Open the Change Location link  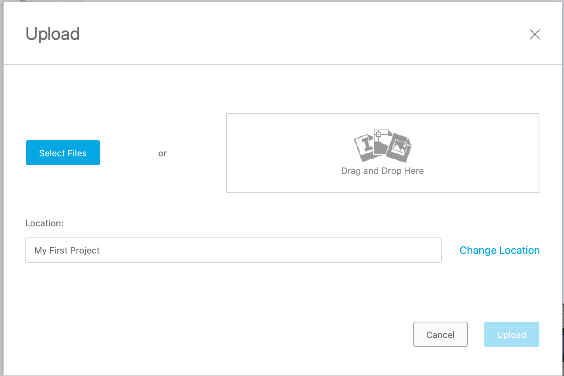(499, 250)
